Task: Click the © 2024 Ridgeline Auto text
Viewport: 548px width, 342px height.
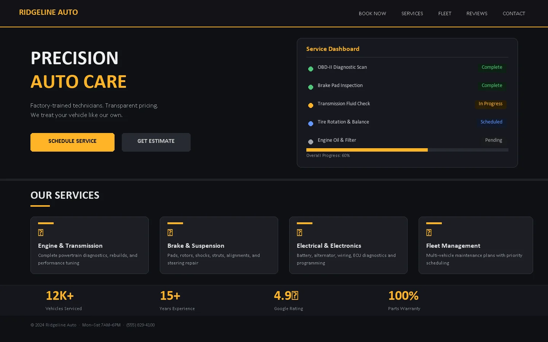Action: point(53,325)
